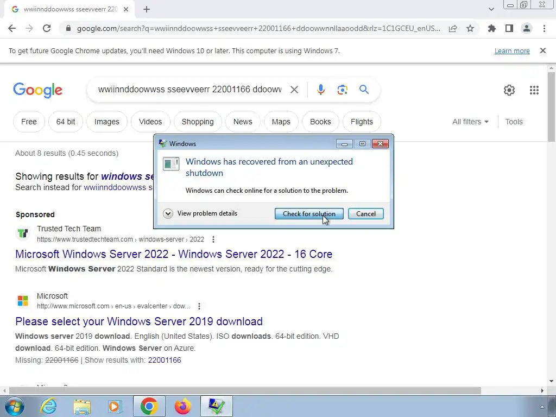Switch to Videos results
Screen dimensions: 556x417
(x=150, y=122)
